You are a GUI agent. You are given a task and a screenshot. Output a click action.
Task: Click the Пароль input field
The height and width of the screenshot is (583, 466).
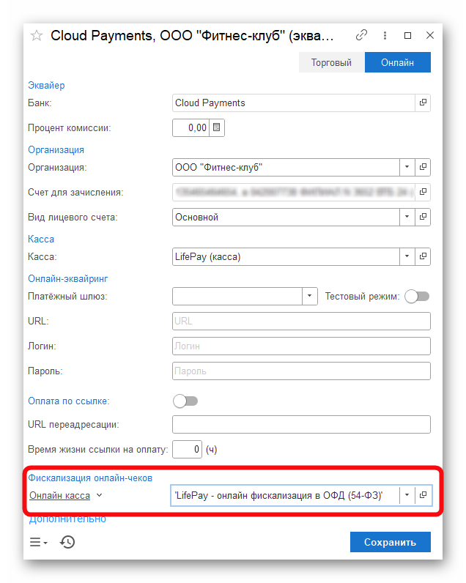[301, 371]
